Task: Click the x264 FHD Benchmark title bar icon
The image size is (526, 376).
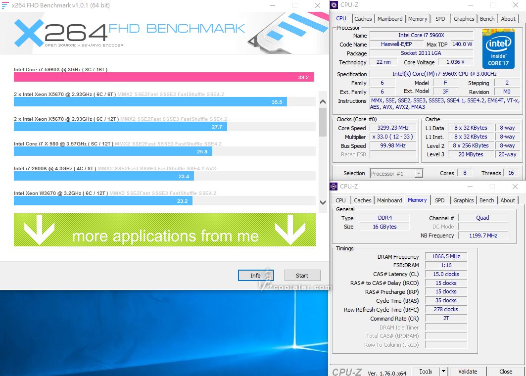Action: [5, 5]
